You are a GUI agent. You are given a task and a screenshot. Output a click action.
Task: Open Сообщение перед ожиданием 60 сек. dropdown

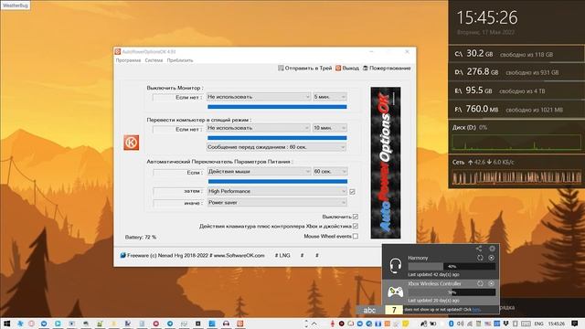point(276,147)
